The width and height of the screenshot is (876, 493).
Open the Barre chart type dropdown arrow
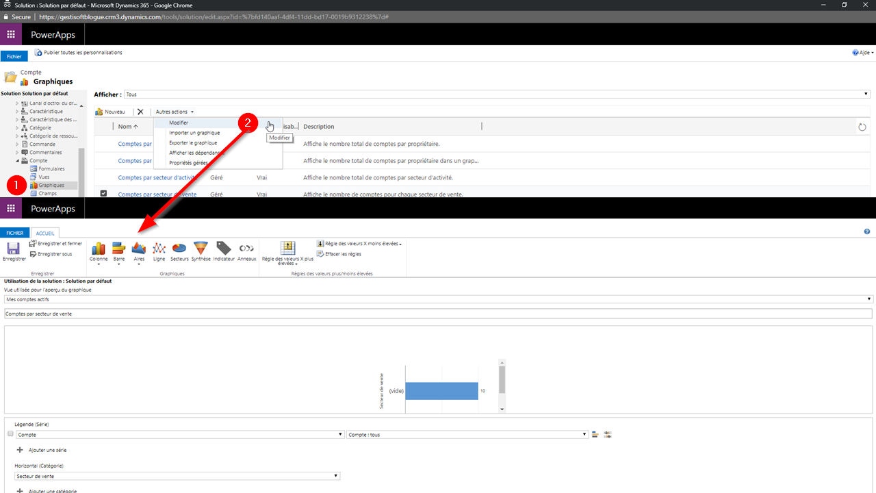tap(119, 264)
